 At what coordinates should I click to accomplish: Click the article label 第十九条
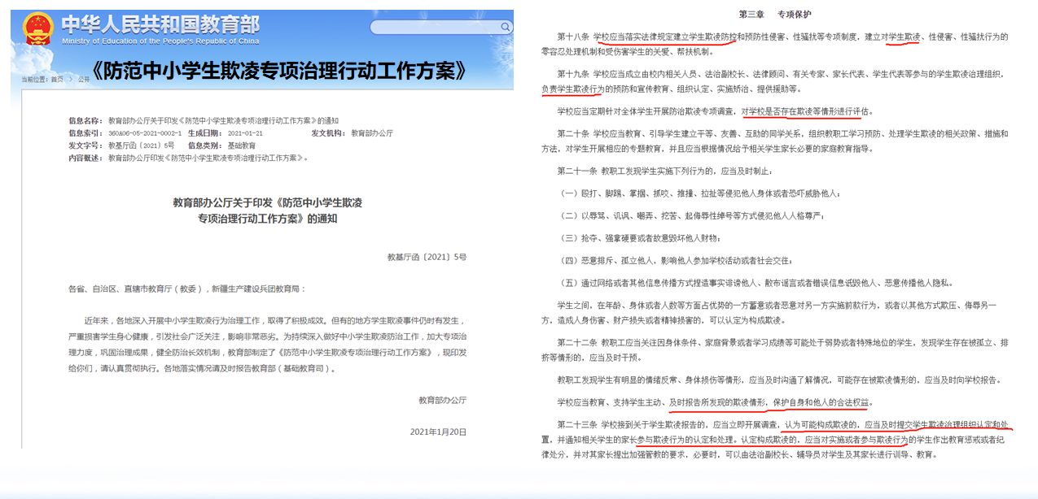[x=573, y=73]
